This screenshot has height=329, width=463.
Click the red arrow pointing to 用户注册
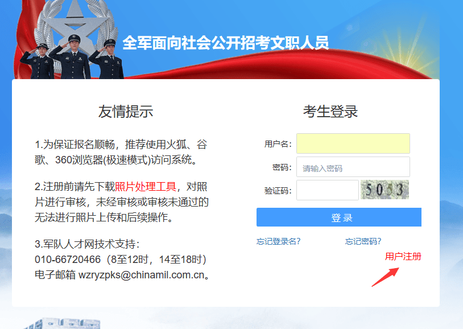pos(385,277)
